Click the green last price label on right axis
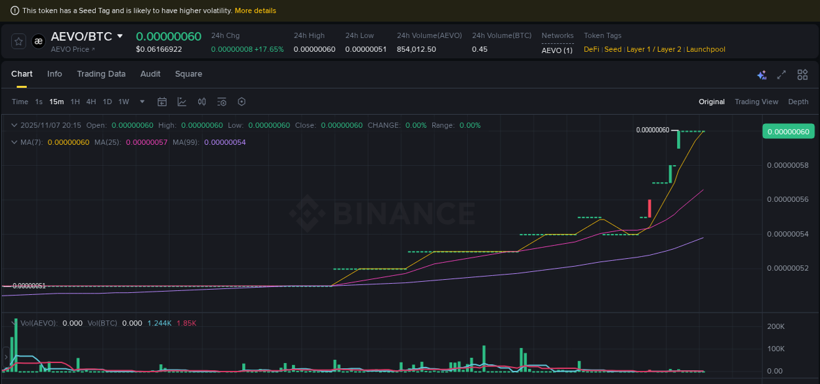 [x=789, y=131]
